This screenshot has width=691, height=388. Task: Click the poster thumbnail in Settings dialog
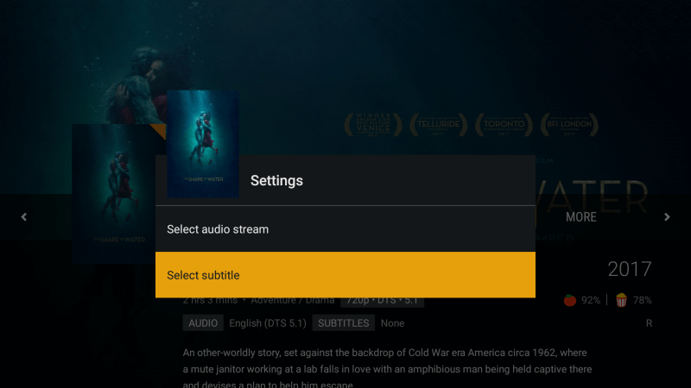(x=203, y=144)
